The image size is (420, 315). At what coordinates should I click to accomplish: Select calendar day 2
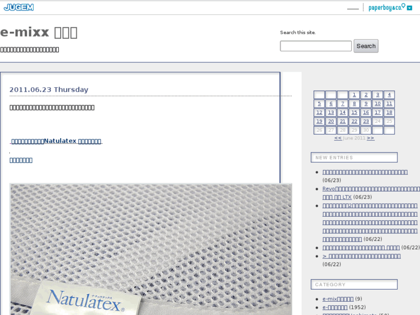coord(366,95)
